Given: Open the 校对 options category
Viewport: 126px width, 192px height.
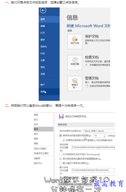Looking at the screenshot, I should 44,124.
